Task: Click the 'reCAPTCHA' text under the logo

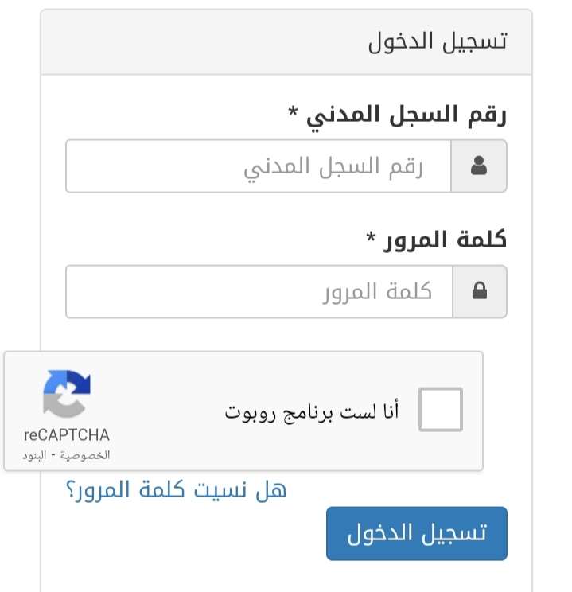Action: click(67, 435)
